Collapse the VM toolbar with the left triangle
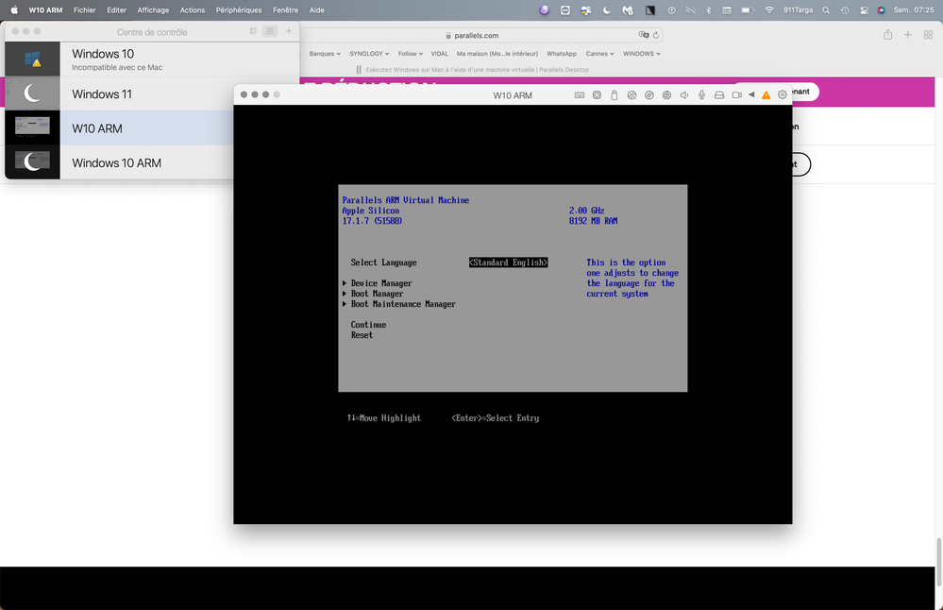This screenshot has width=943, height=610. (751, 94)
